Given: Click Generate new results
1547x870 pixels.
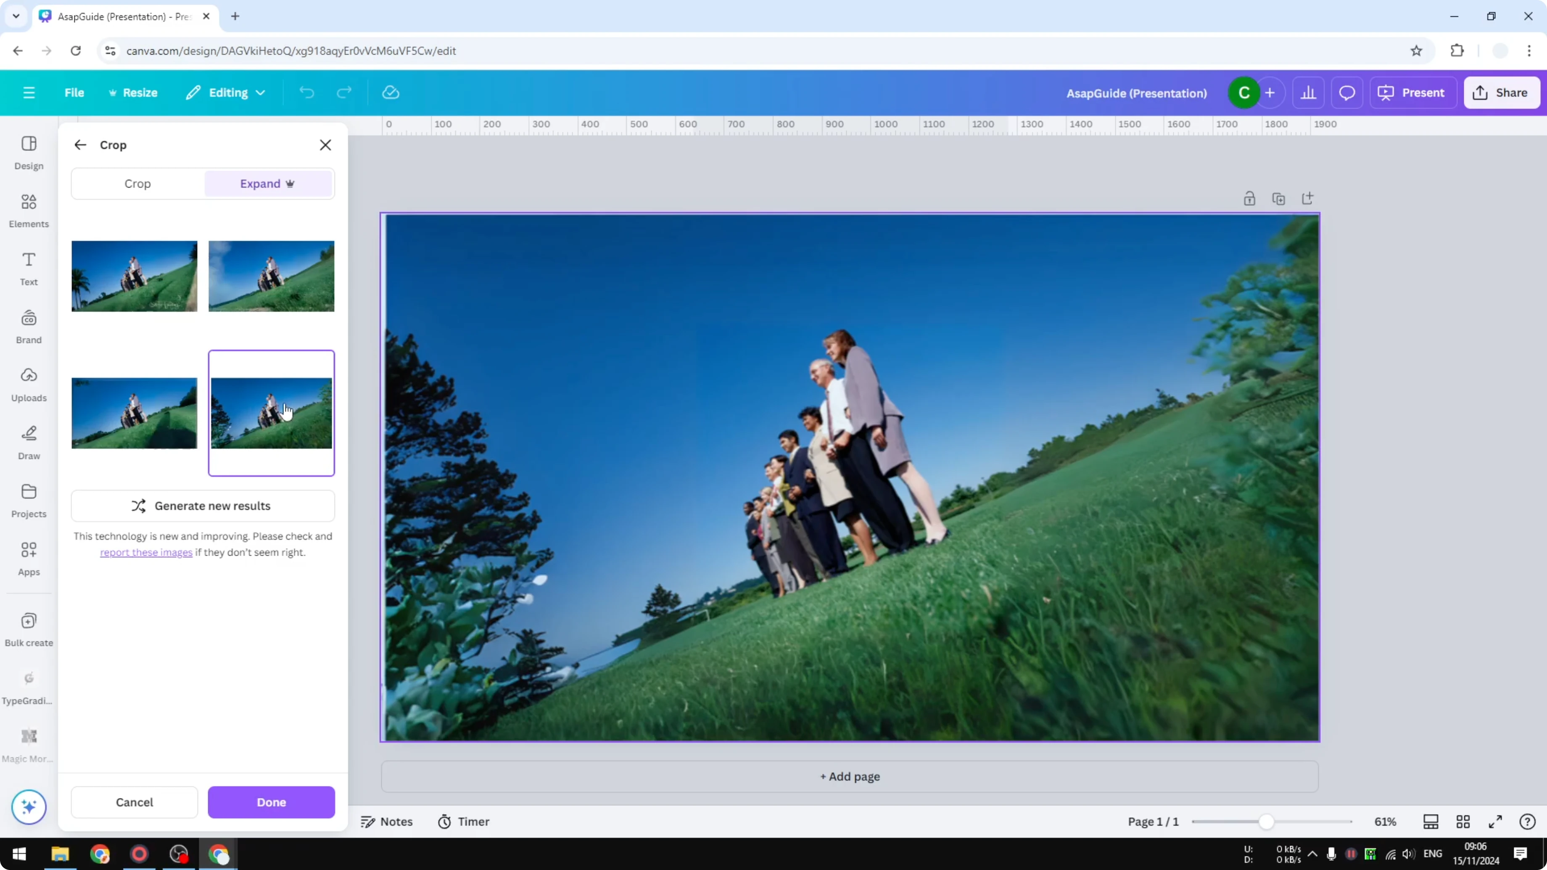Looking at the screenshot, I should point(203,506).
